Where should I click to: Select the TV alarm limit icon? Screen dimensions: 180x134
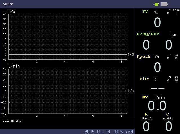169,12
